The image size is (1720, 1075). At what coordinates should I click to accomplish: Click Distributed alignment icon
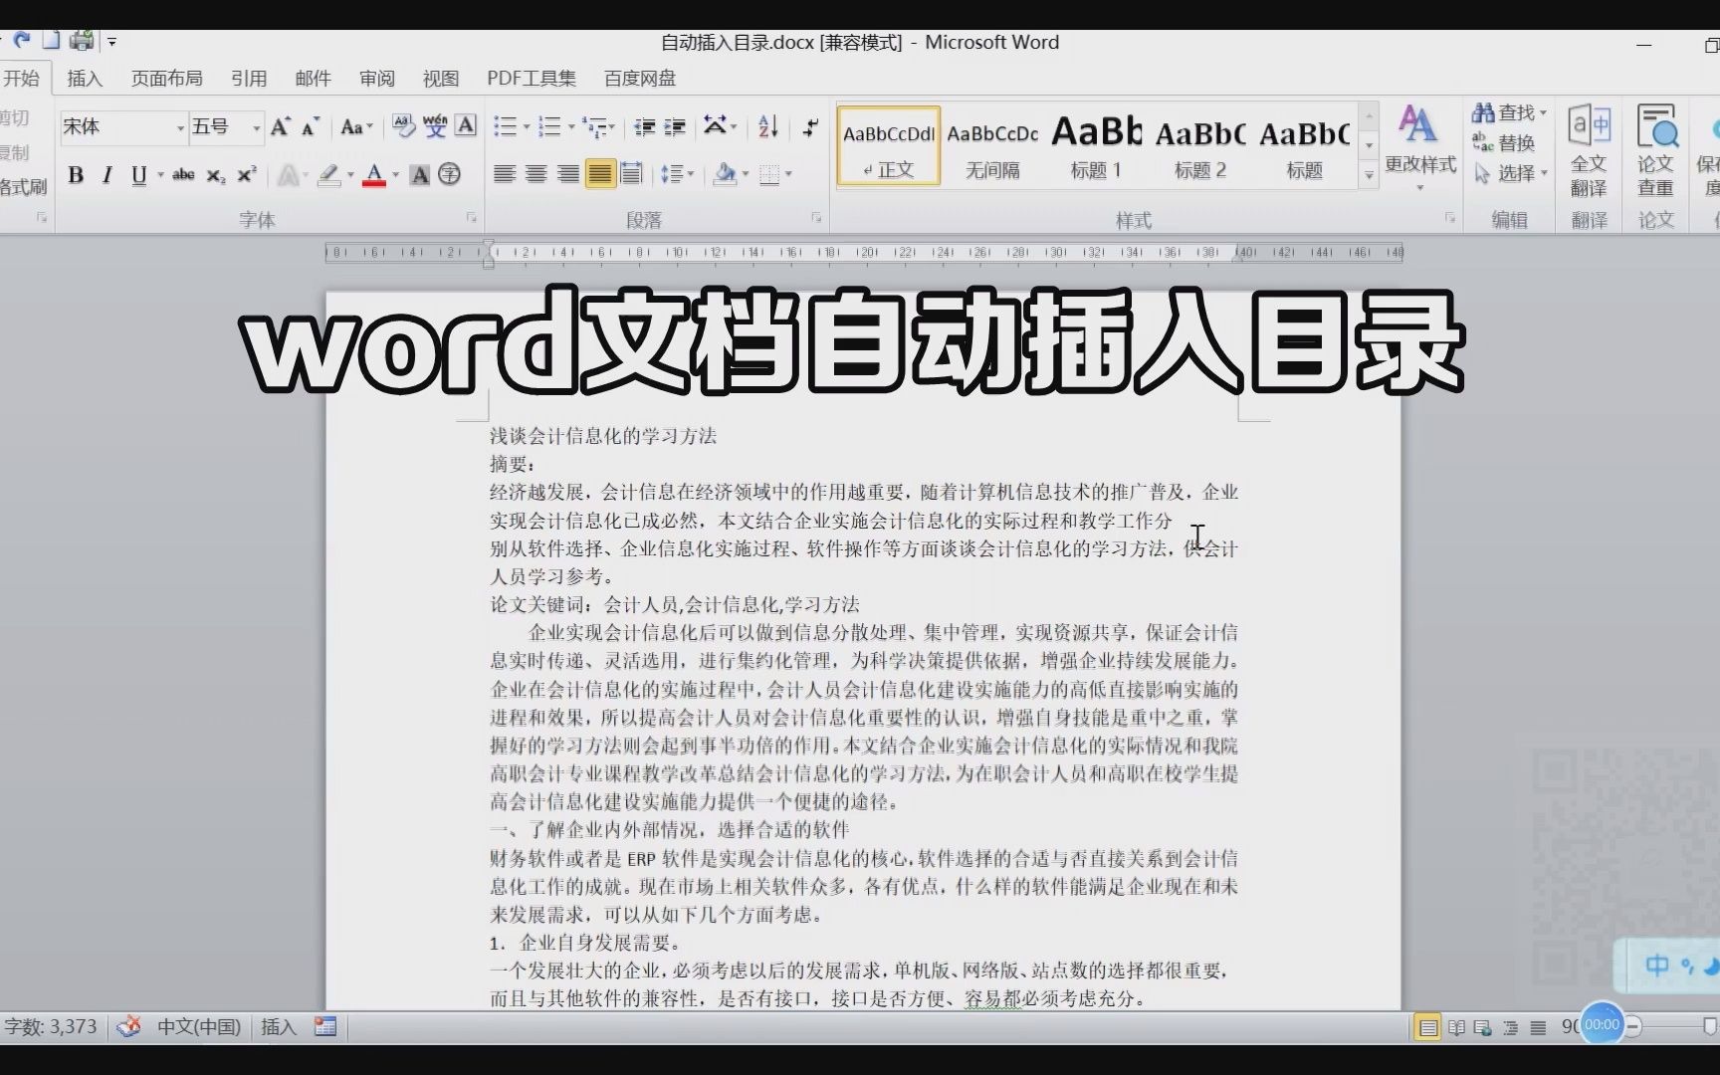pyautogui.click(x=631, y=174)
